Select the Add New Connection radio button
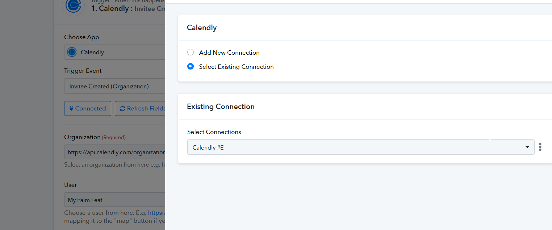Viewport: 552px width, 230px height. coord(191,53)
